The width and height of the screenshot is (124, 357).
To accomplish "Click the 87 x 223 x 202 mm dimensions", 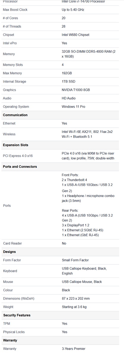I will pos(76,298).
